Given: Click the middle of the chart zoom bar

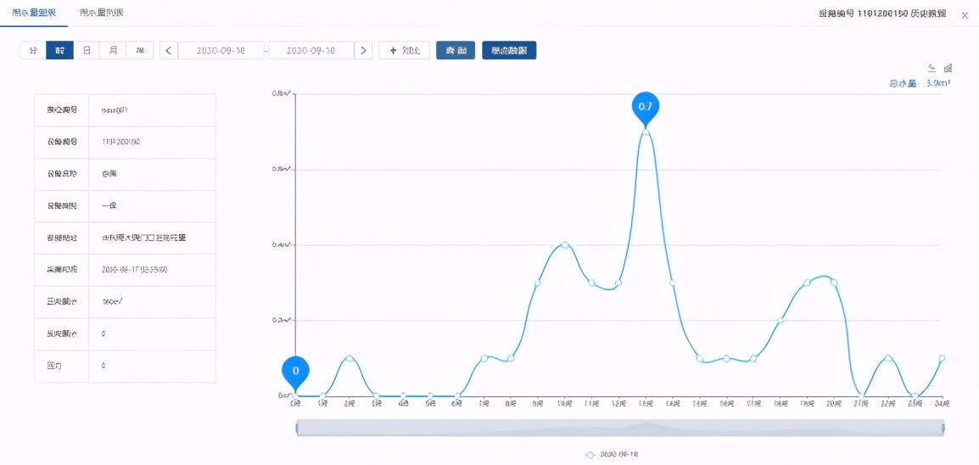Looking at the screenshot, I should (620, 428).
